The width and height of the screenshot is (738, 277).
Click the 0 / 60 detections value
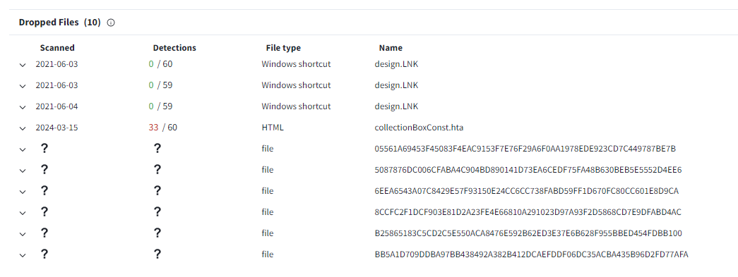pyautogui.click(x=160, y=64)
